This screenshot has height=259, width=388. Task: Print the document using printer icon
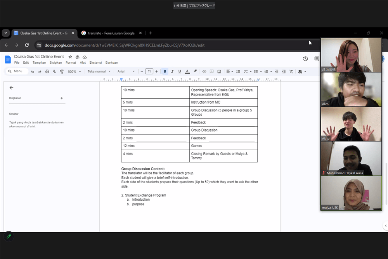pos(47,71)
